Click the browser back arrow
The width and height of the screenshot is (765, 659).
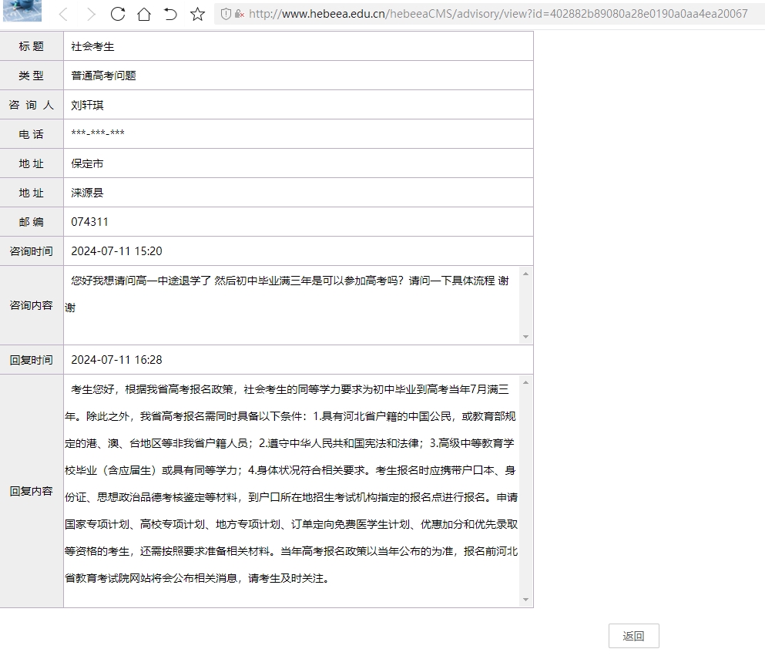(63, 14)
